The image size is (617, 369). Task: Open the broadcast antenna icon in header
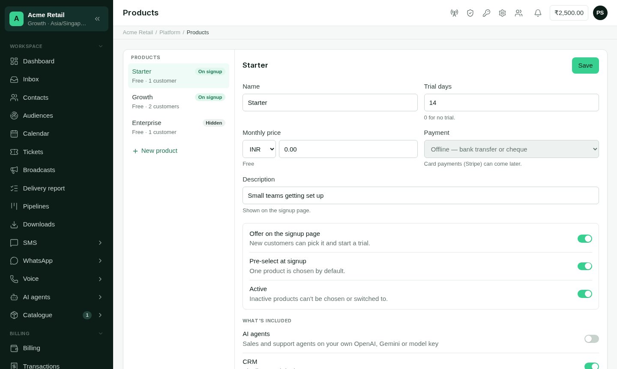tap(454, 13)
